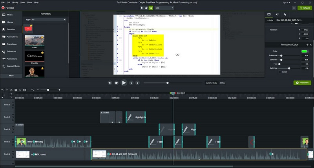
Task: Click the timeline zoom magnifier icon
Action: click(x=33, y=90)
